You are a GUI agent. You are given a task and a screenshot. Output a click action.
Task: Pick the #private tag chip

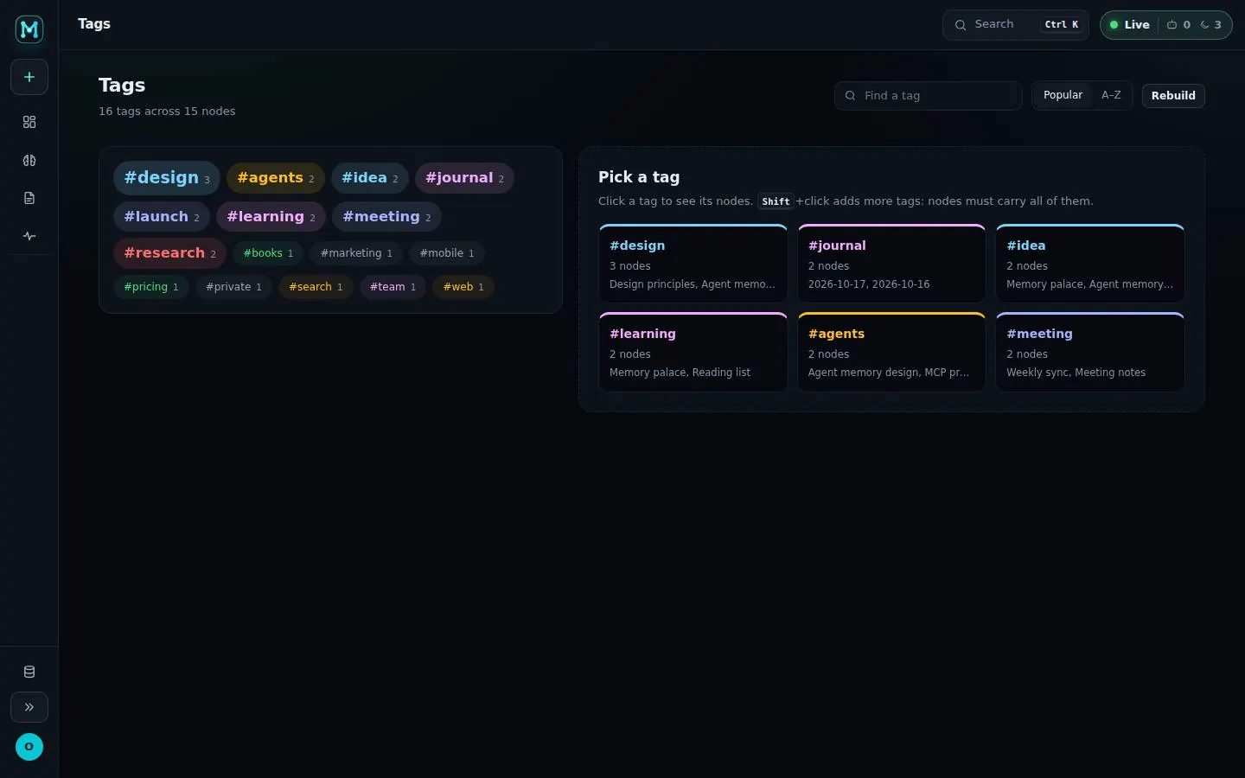233,287
